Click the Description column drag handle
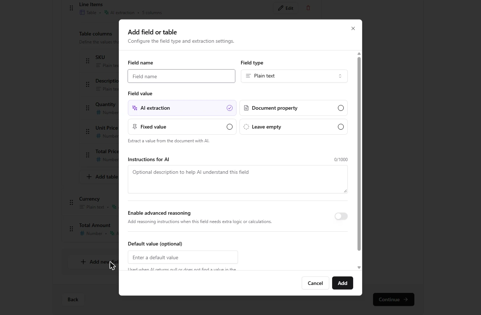This screenshot has height=315, width=481. coord(88,84)
